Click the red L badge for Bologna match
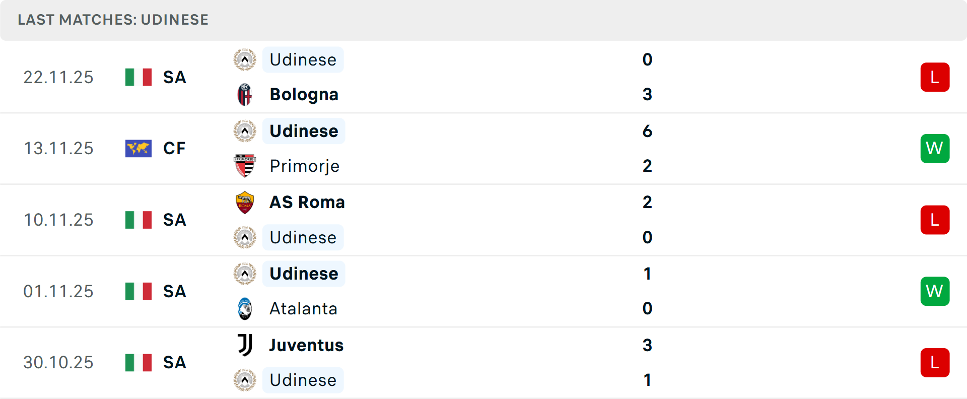This screenshot has width=967, height=399. tap(935, 77)
